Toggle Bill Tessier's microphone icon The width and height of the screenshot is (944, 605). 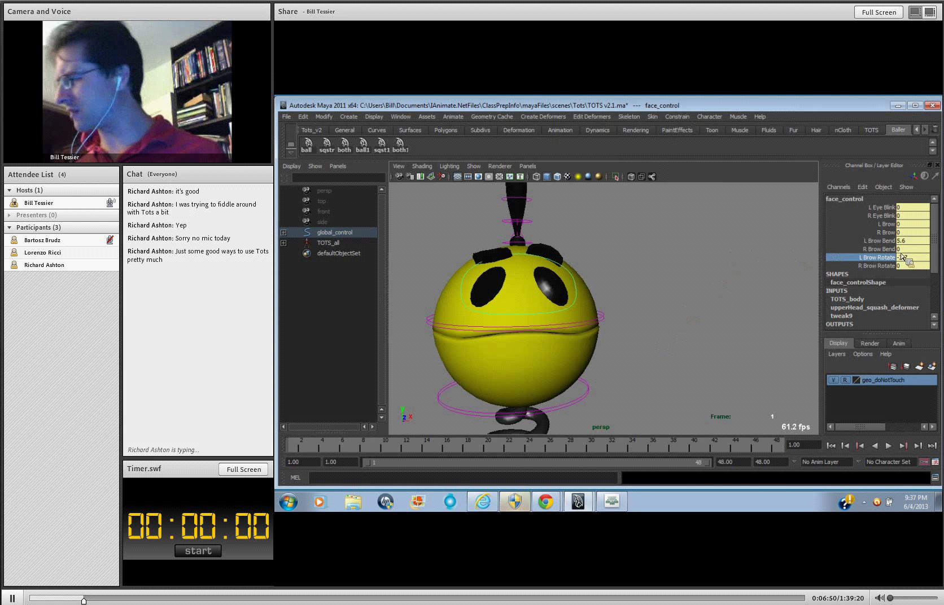[x=111, y=203]
